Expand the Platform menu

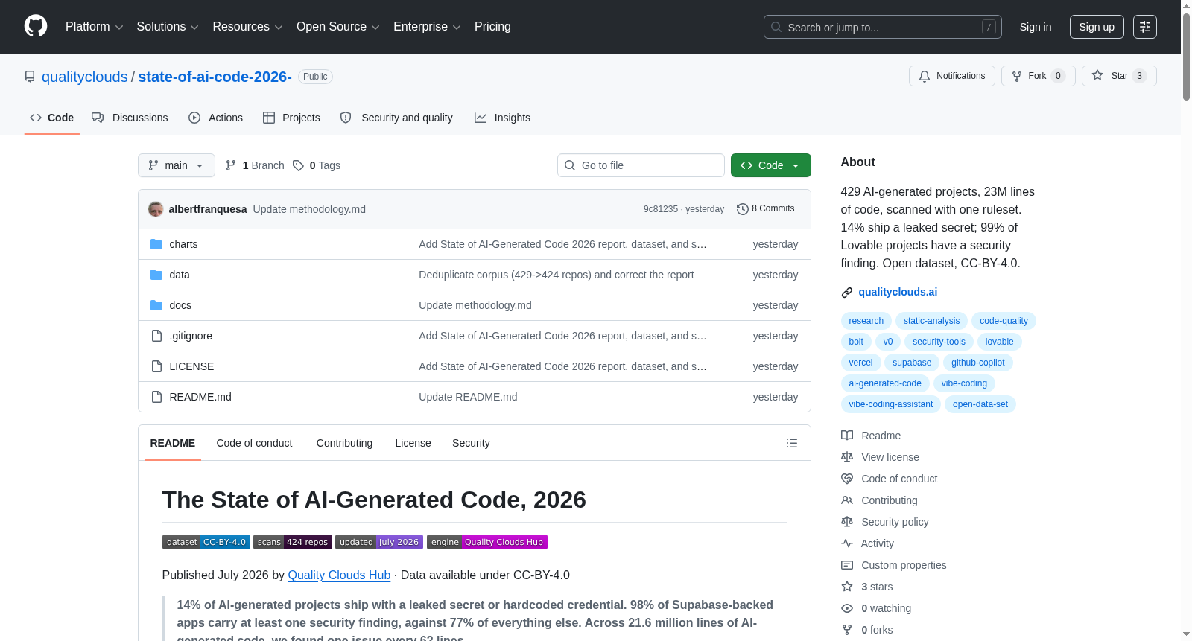pos(94,26)
